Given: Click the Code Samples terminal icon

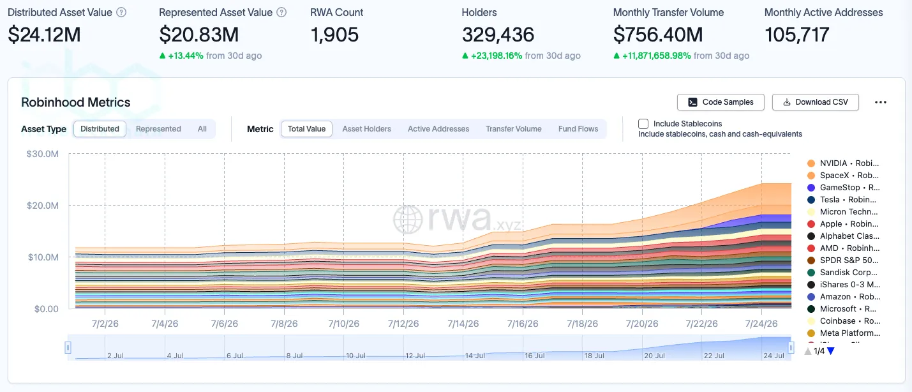Looking at the screenshot, I should tap(692, 102).
